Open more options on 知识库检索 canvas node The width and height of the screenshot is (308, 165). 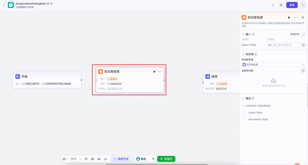(160, 72)
